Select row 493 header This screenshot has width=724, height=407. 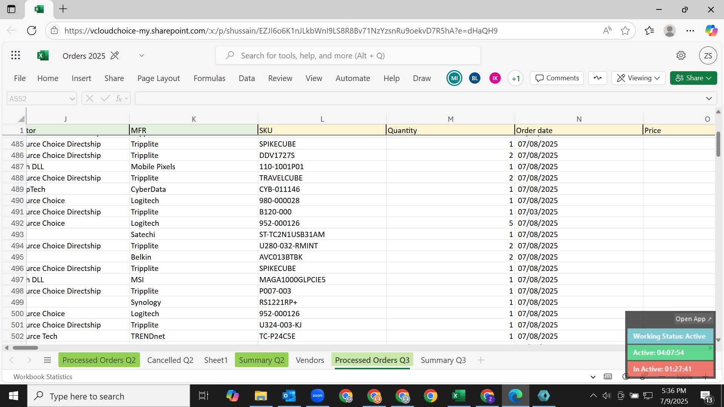tap(14, 234)
